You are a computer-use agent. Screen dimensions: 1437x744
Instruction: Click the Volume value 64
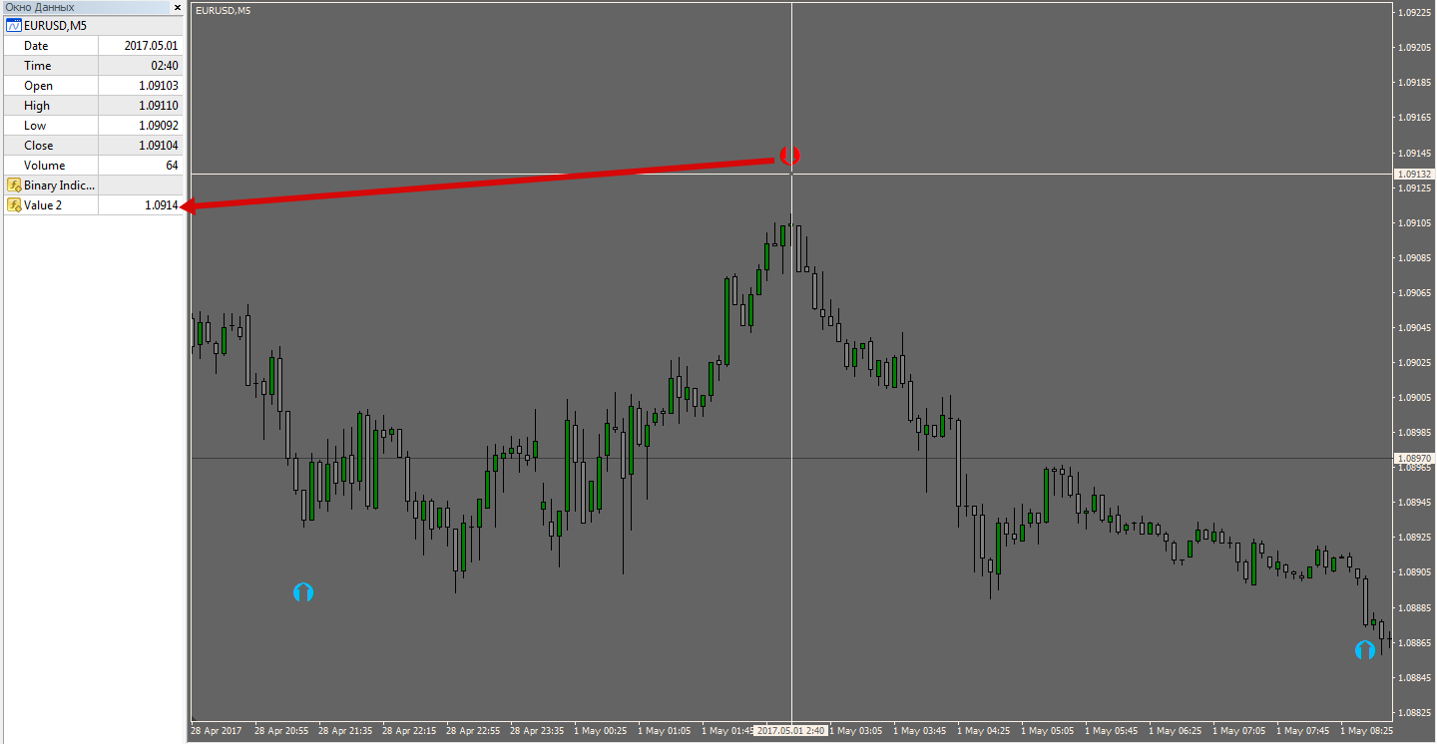coord(172,166)
